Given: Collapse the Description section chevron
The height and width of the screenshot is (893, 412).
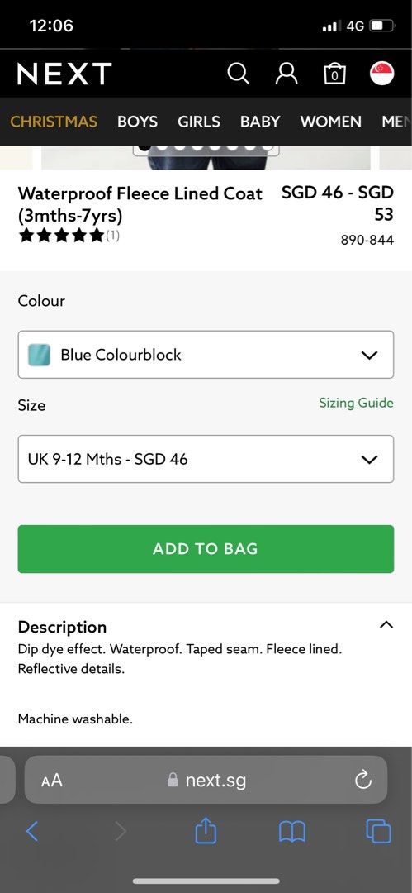Looking at the screenshot, I should coord(386,625).
